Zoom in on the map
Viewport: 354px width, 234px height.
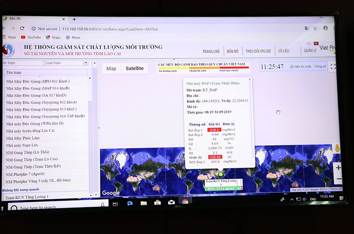point(338,168)
